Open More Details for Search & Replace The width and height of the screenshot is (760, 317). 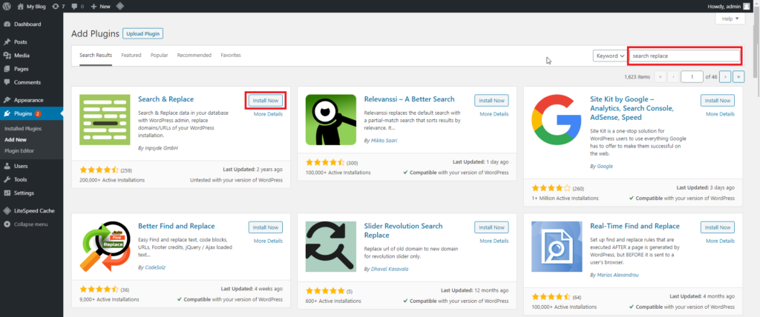[x=268, y=114]
